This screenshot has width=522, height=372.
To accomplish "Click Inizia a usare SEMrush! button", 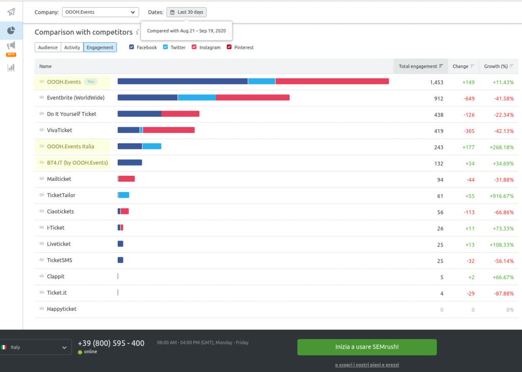I will [367, 347].
